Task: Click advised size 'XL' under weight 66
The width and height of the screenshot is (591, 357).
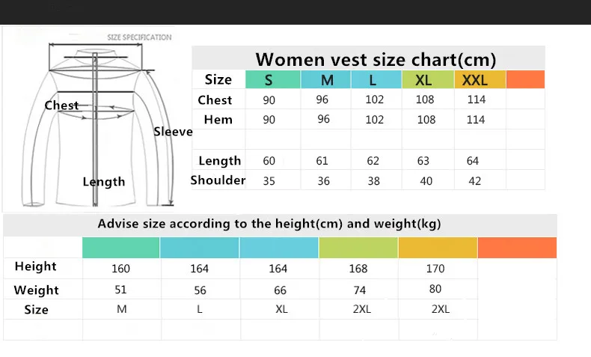Action: pyautogui.click(x=281, y=310)
